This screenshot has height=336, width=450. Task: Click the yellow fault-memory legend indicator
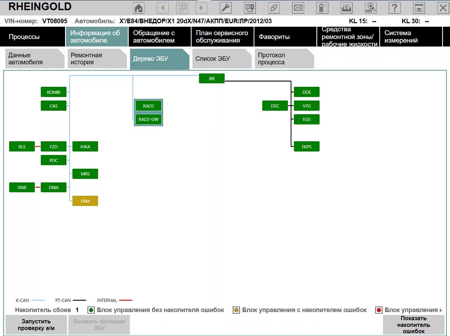coord(236,310)
